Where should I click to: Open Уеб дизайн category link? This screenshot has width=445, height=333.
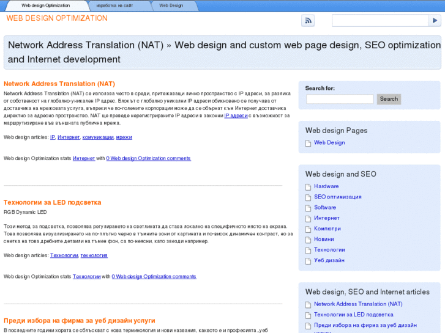point(329,260)
